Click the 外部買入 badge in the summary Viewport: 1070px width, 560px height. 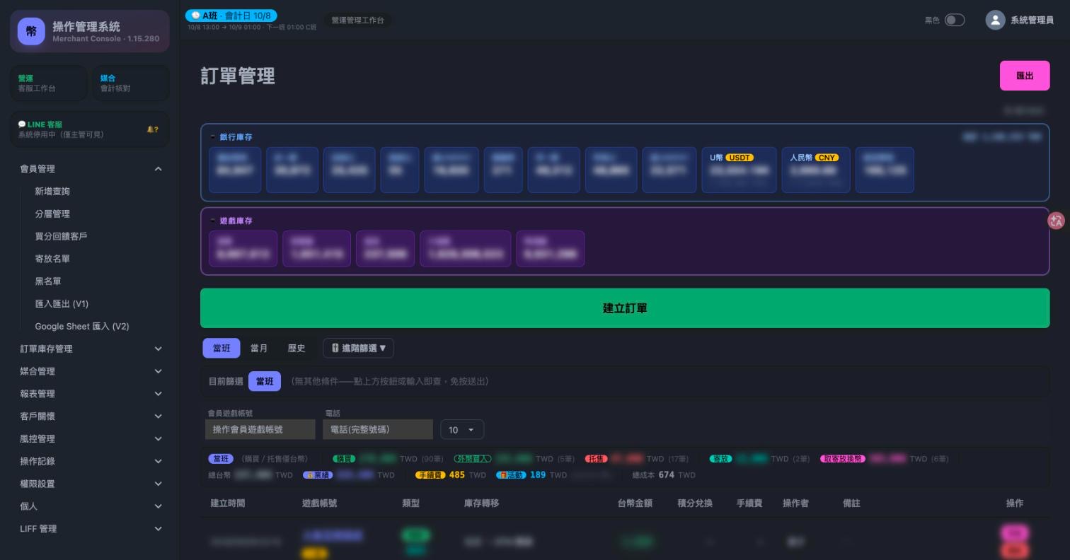click(x=473, y=459)
